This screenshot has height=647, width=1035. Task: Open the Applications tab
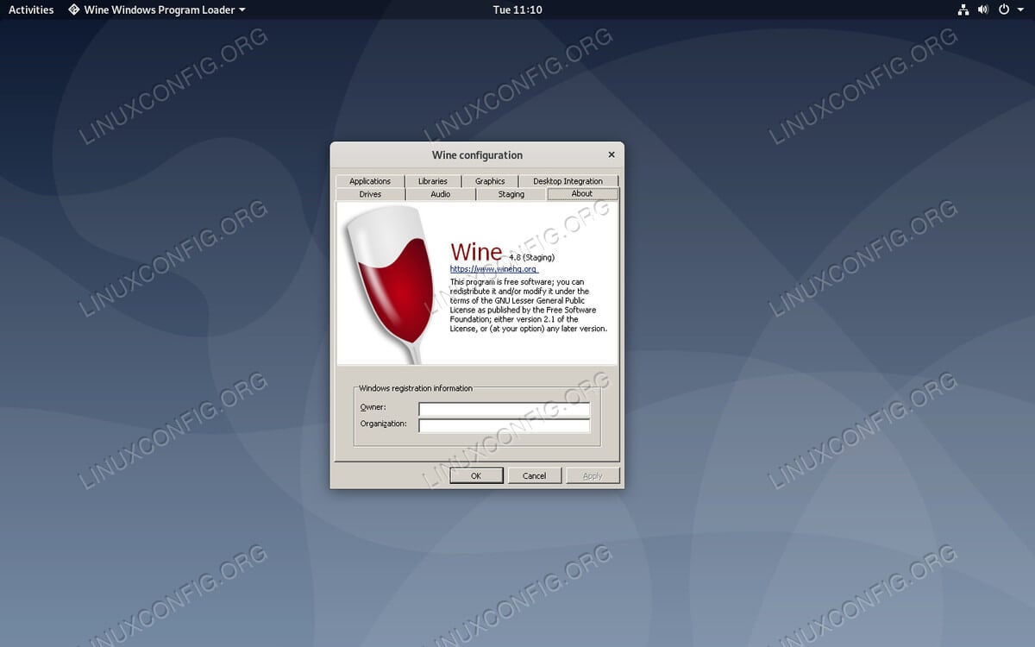click(x=370, y=181)
